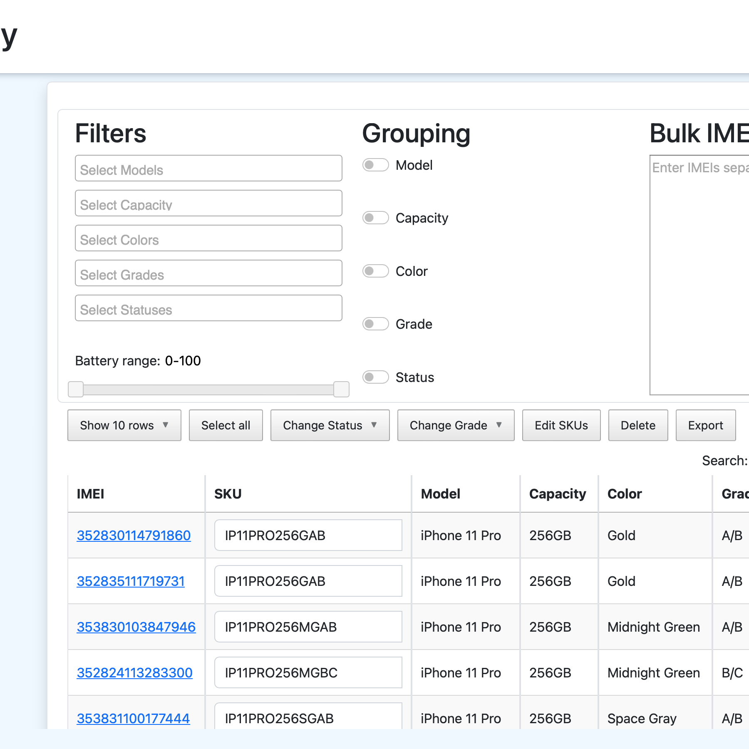
Task: Click the Select all button
Action: (x=226, y=425)
